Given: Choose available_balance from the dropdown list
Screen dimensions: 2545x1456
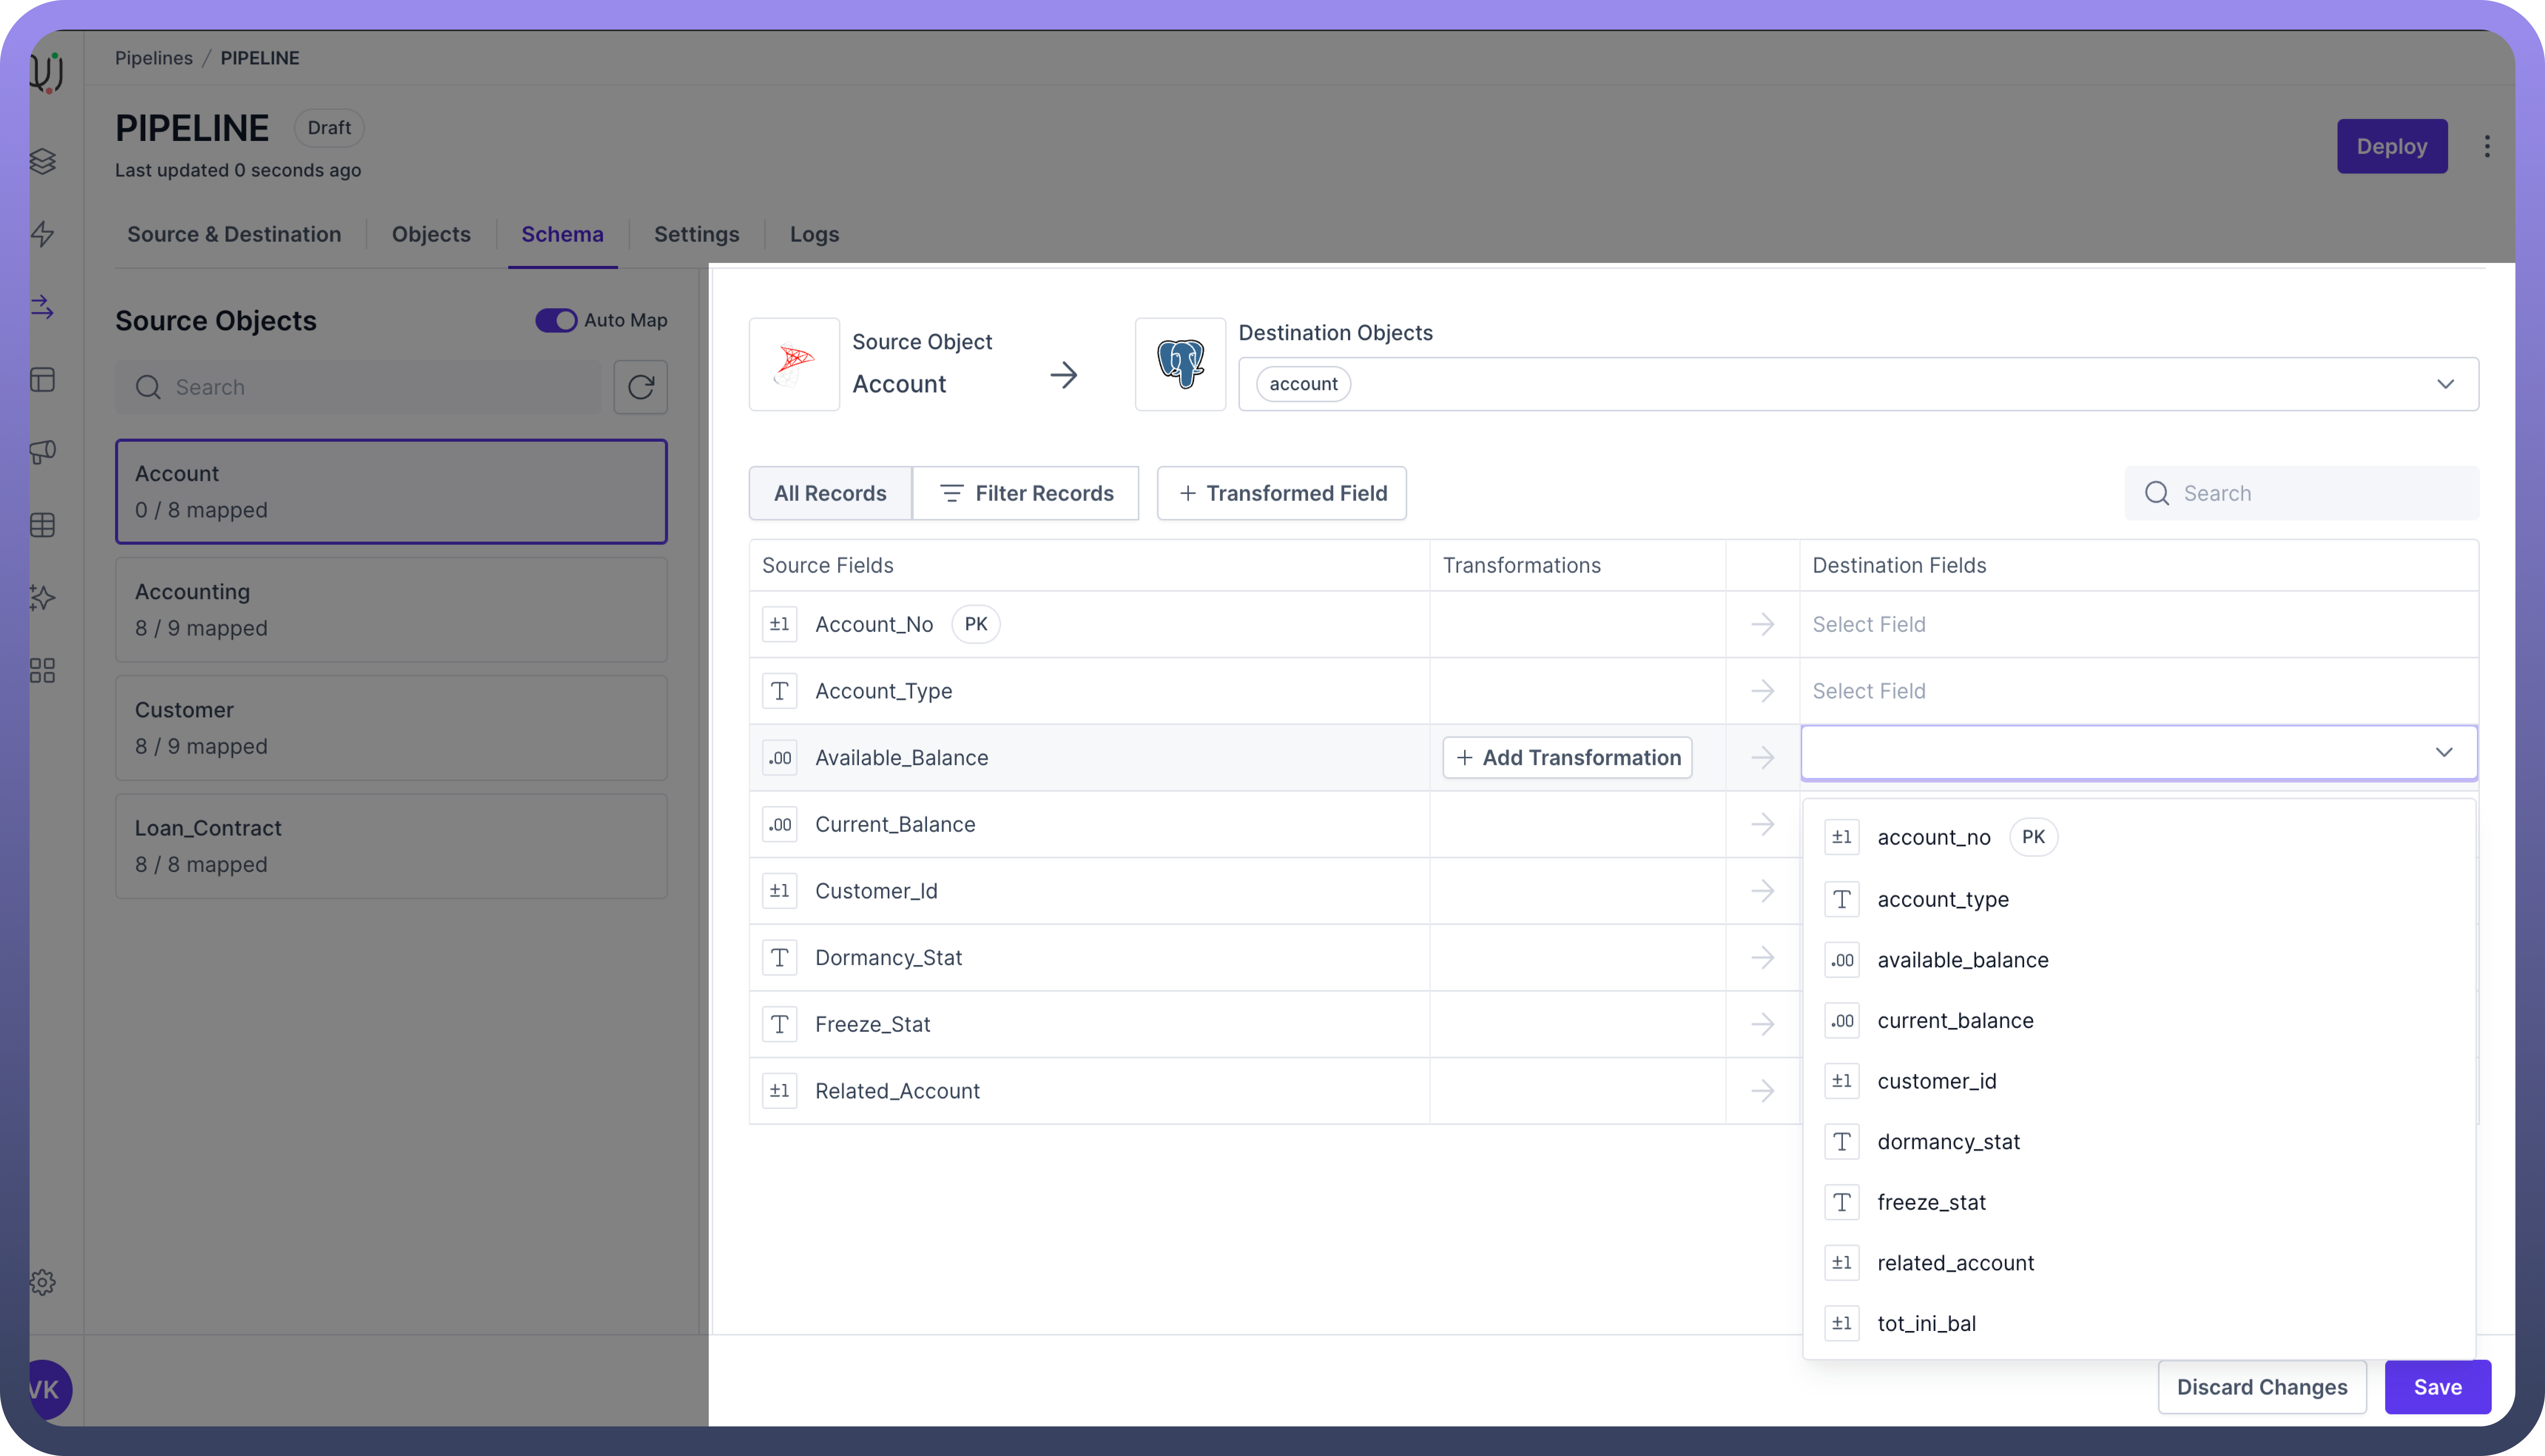Looking at the screenshot, I should click(x=1962, y=960).
